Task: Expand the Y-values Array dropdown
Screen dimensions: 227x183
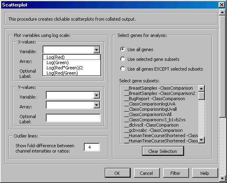Action: 97,105
